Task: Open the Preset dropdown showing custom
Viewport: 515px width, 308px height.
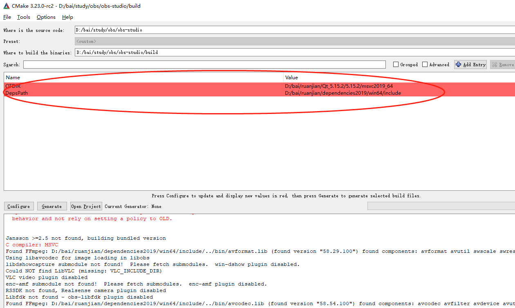Action: [x=295, y=41]
